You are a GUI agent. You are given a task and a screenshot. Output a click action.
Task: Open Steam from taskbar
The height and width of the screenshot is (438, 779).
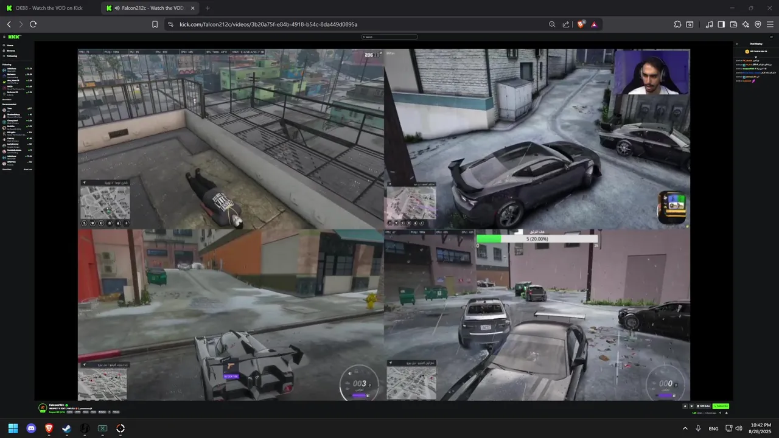coord(66,428)
